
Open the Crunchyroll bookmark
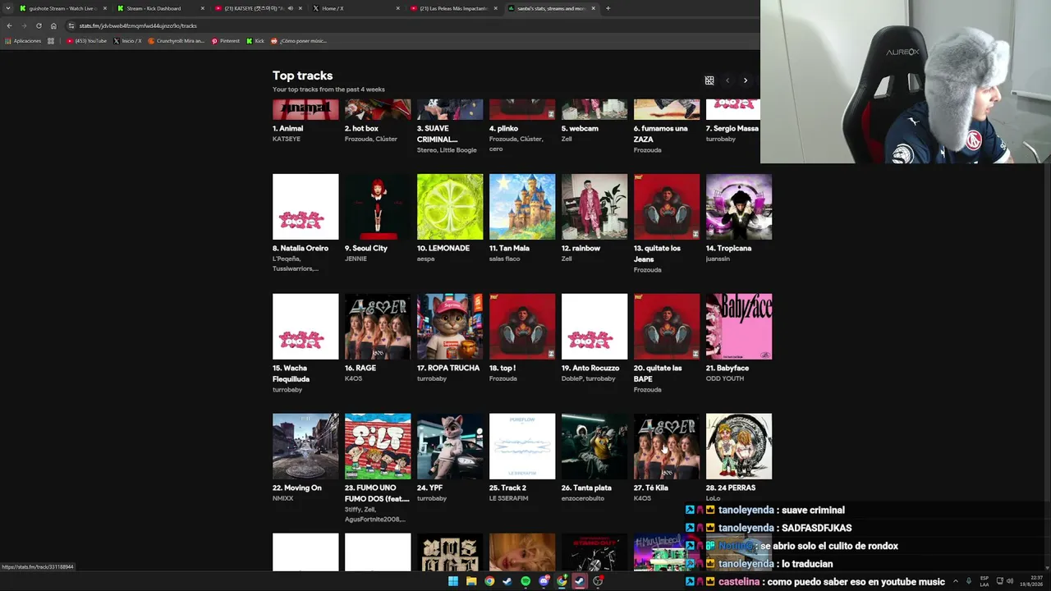point(176,41)
